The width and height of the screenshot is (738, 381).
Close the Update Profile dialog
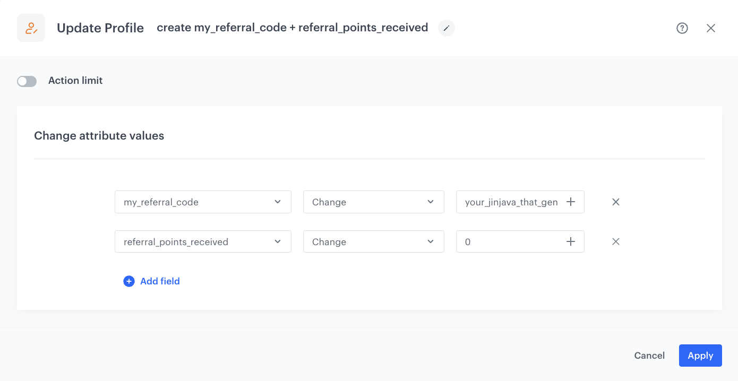[711, 28]
